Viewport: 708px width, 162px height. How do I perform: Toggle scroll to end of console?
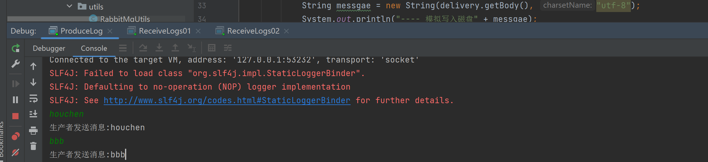click(33, 114)
